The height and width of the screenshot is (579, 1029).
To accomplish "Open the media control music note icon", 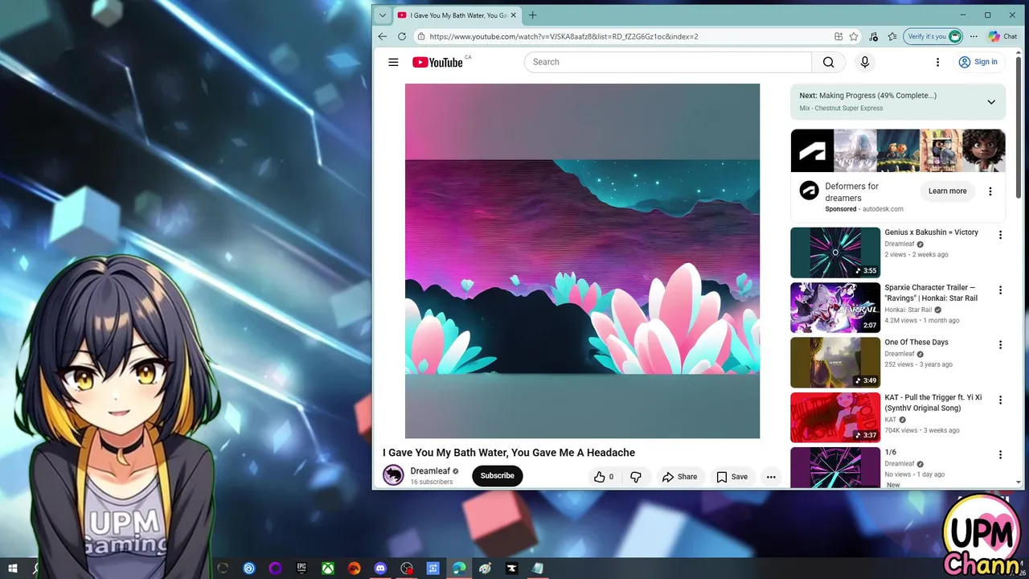I will point(874,36).
